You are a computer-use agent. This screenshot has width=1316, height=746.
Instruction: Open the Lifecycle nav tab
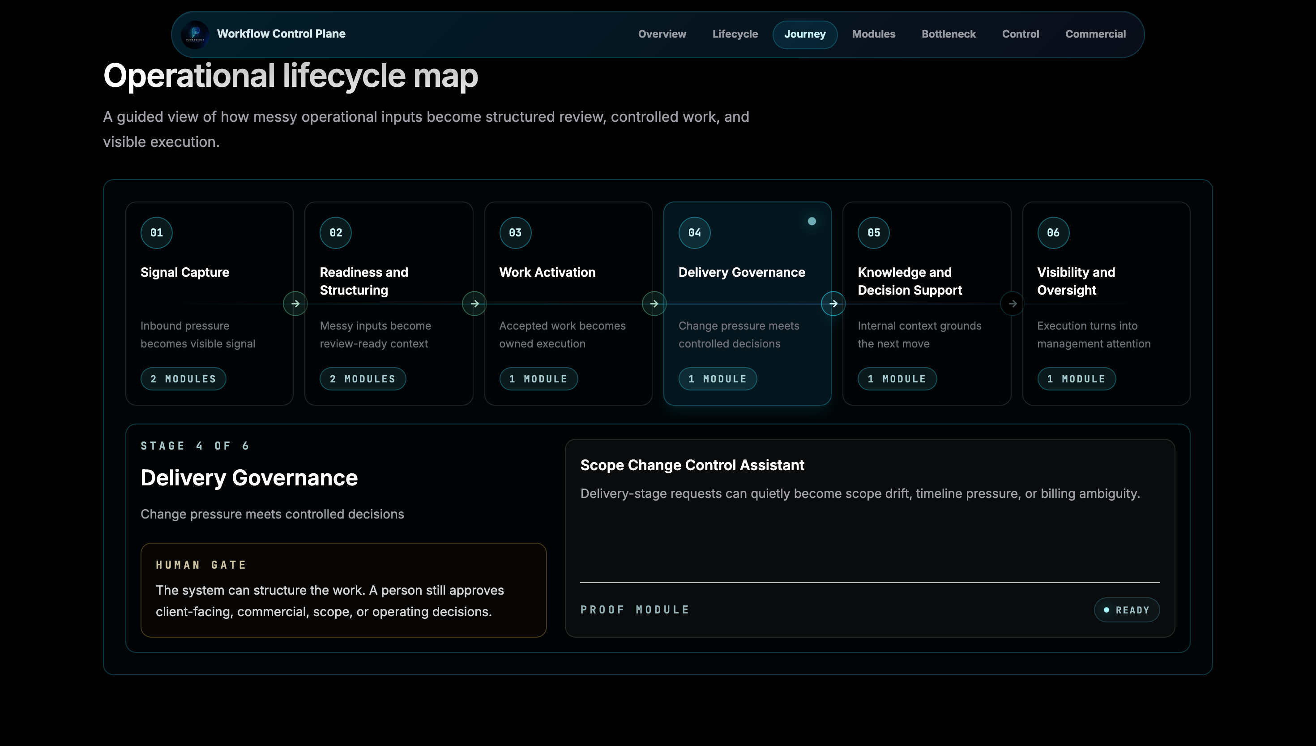[735, 34]
